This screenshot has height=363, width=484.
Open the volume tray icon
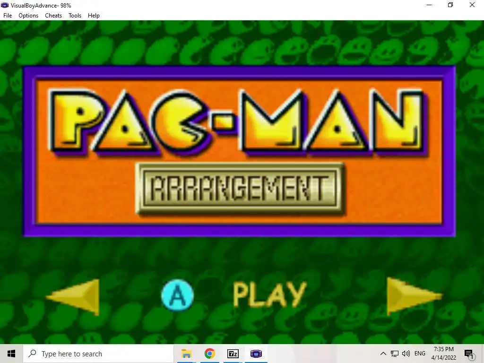point(406,354)
